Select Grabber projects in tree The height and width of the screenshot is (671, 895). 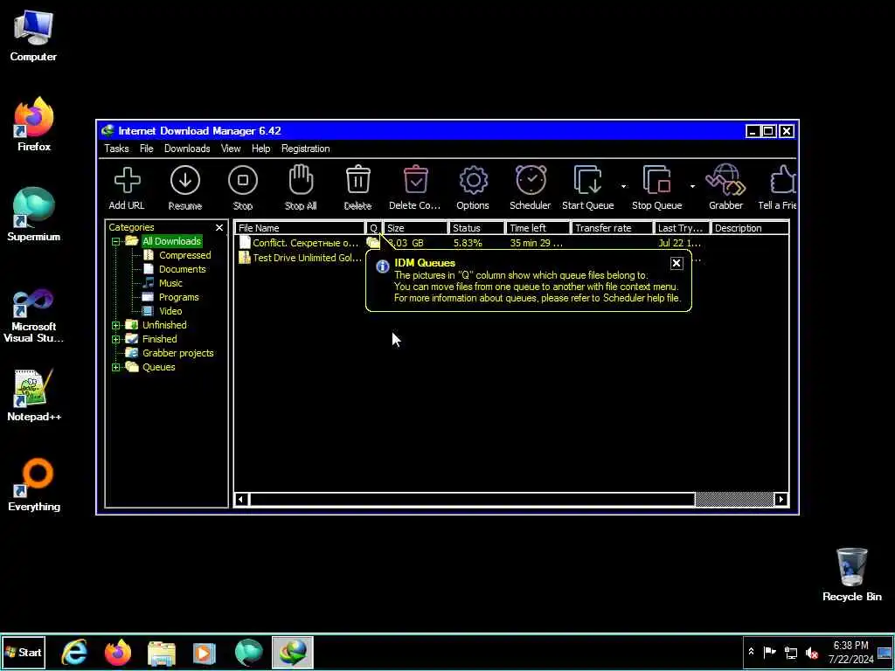pos(178,353)
